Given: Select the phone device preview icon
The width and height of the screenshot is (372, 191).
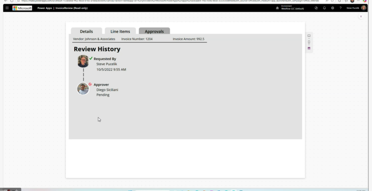Looking at the screenshot, I should point(309,42).
